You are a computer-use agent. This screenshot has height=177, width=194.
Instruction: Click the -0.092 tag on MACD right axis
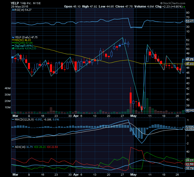tap(190, 129)
